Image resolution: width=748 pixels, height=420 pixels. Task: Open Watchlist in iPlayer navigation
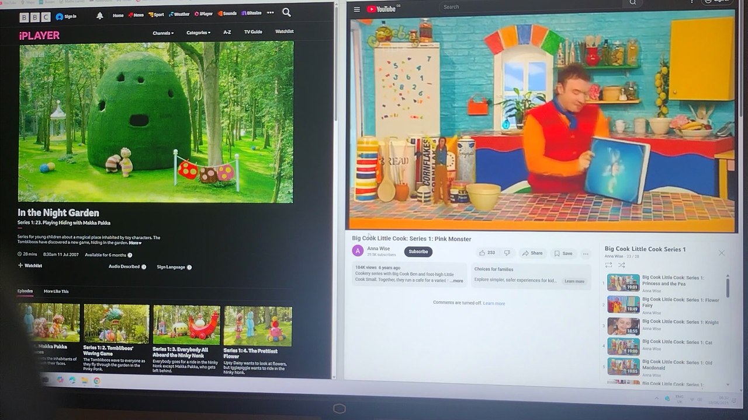coord(285,32)
